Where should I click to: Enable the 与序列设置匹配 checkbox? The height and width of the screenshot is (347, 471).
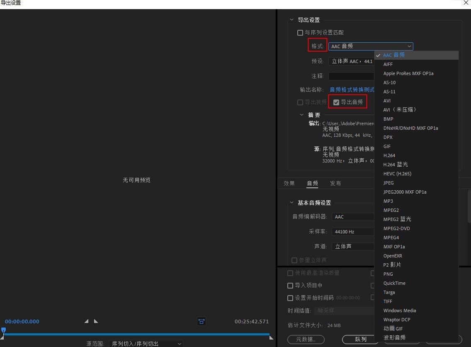coord(300,33)
